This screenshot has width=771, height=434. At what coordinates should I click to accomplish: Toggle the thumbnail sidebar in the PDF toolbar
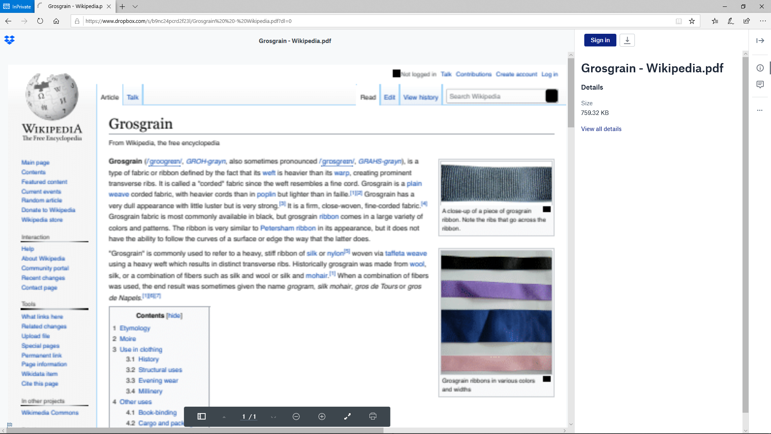[202, 417]
